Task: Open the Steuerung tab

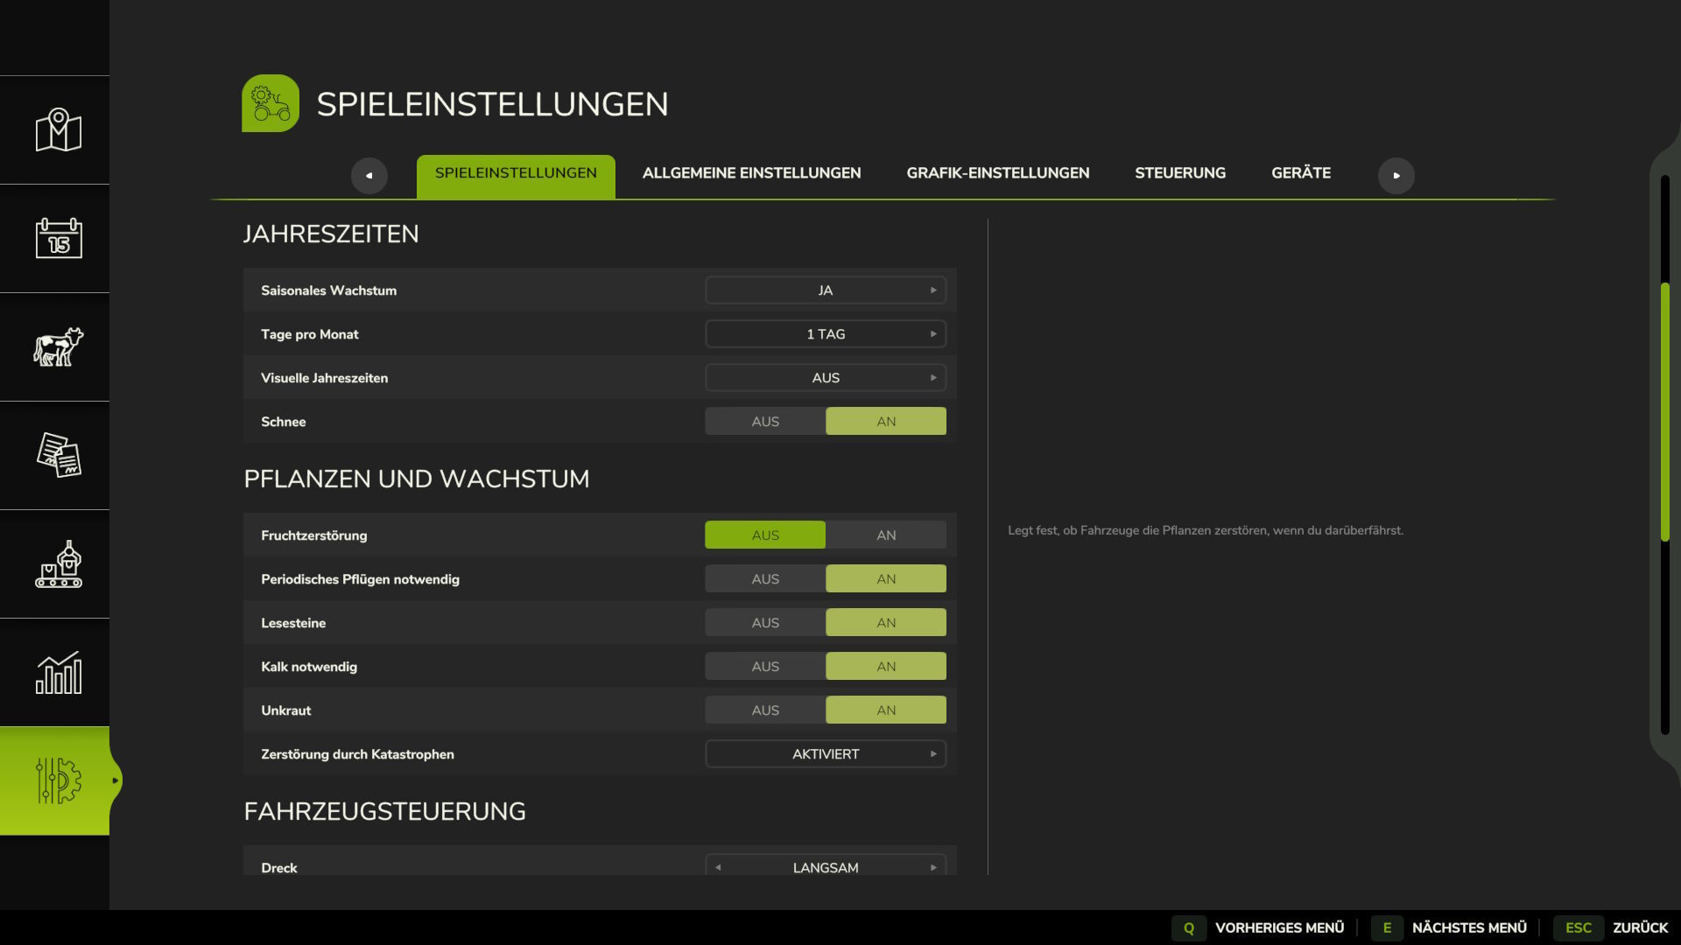Action: [x=1179, y=173]
